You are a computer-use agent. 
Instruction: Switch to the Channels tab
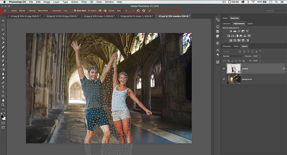(x=227, y=46)
